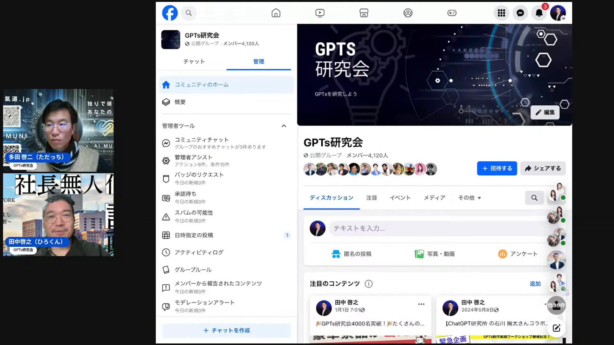The width and height of the screenshot is (614, 345).
Task: Click the 注目のコンテンツ info circle icon
Action: coord(369,284)
